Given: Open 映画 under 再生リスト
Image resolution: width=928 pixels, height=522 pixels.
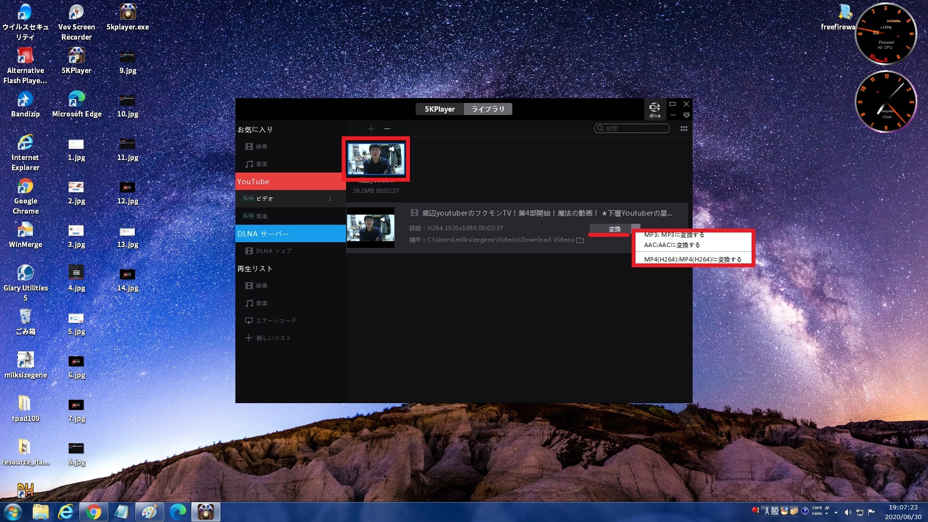Looking at the screenshot, I should click(x=290, y=286).
